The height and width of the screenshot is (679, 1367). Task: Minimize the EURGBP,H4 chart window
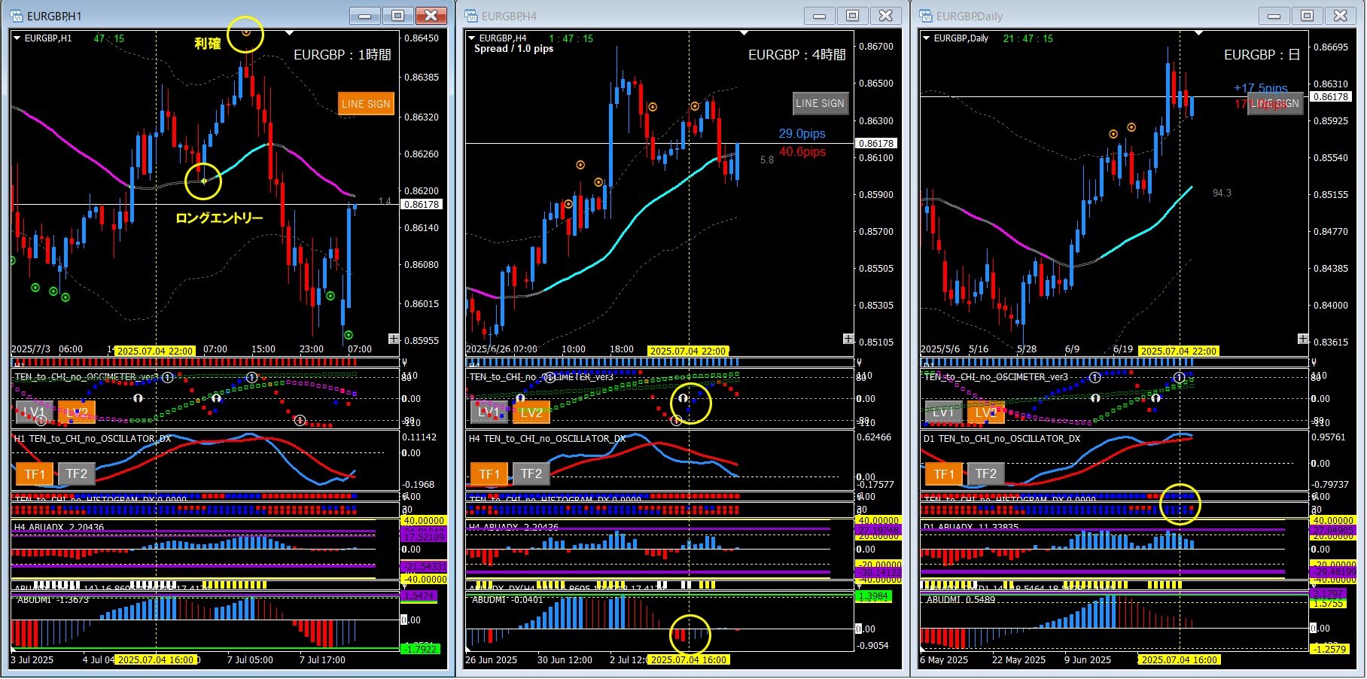pyautogui.click(x=820, y=16)
